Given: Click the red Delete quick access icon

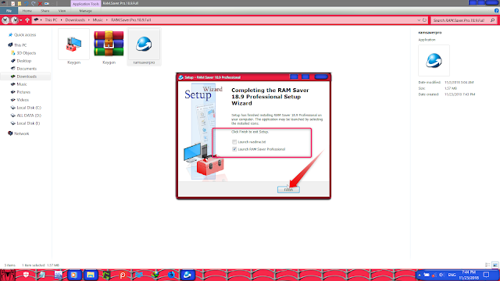Looking at the screenshot, I should click(x=40, y=3).
